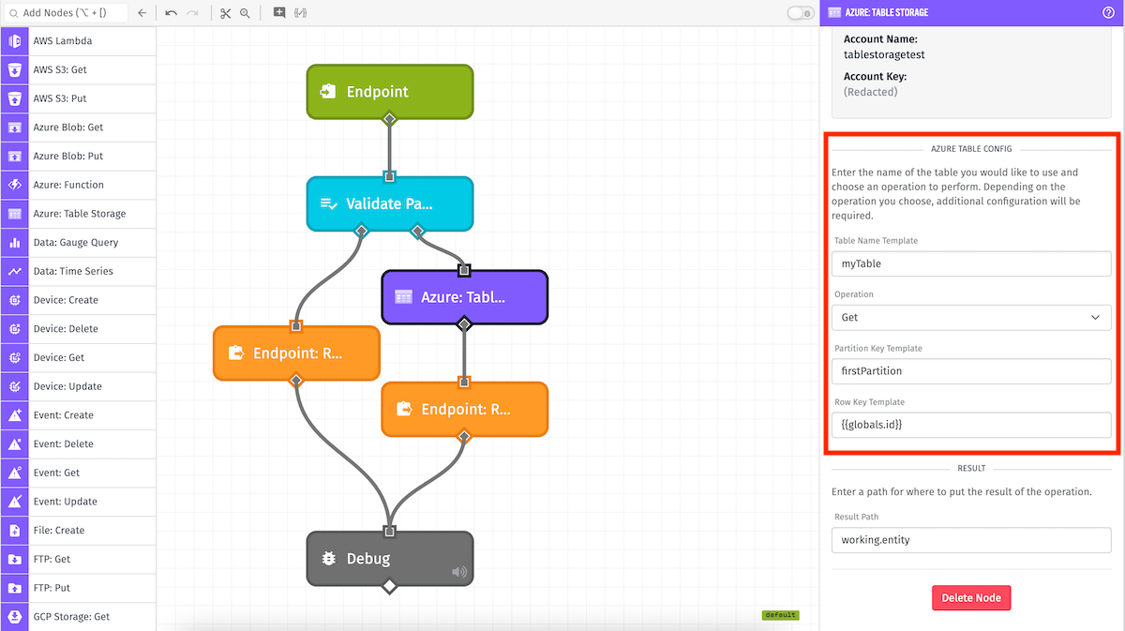This screenshot has width=1125, height=631.
Task: Select the Device: Create node
Action: pos(78,300)
